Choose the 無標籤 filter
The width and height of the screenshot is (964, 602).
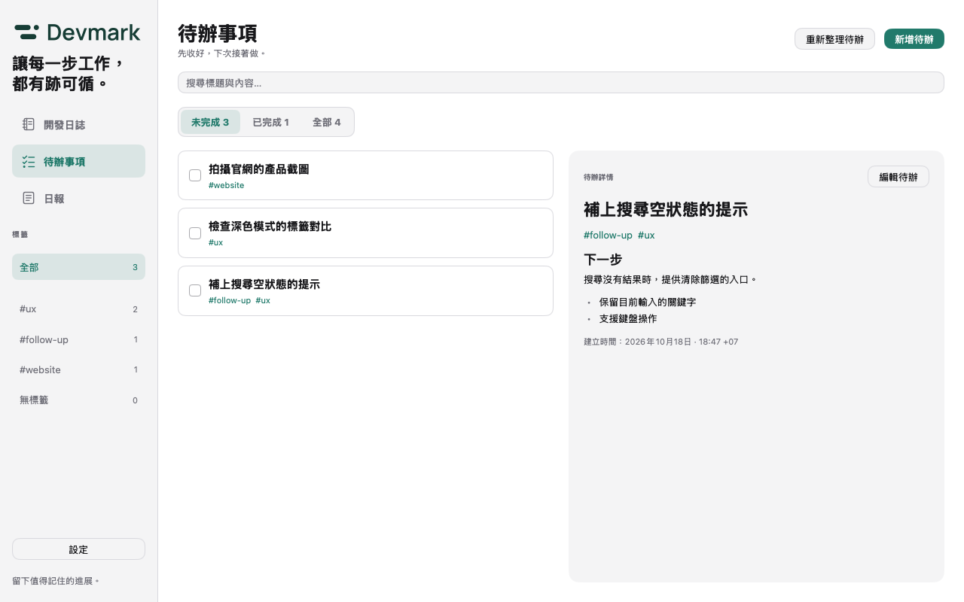tap(78, 400)
